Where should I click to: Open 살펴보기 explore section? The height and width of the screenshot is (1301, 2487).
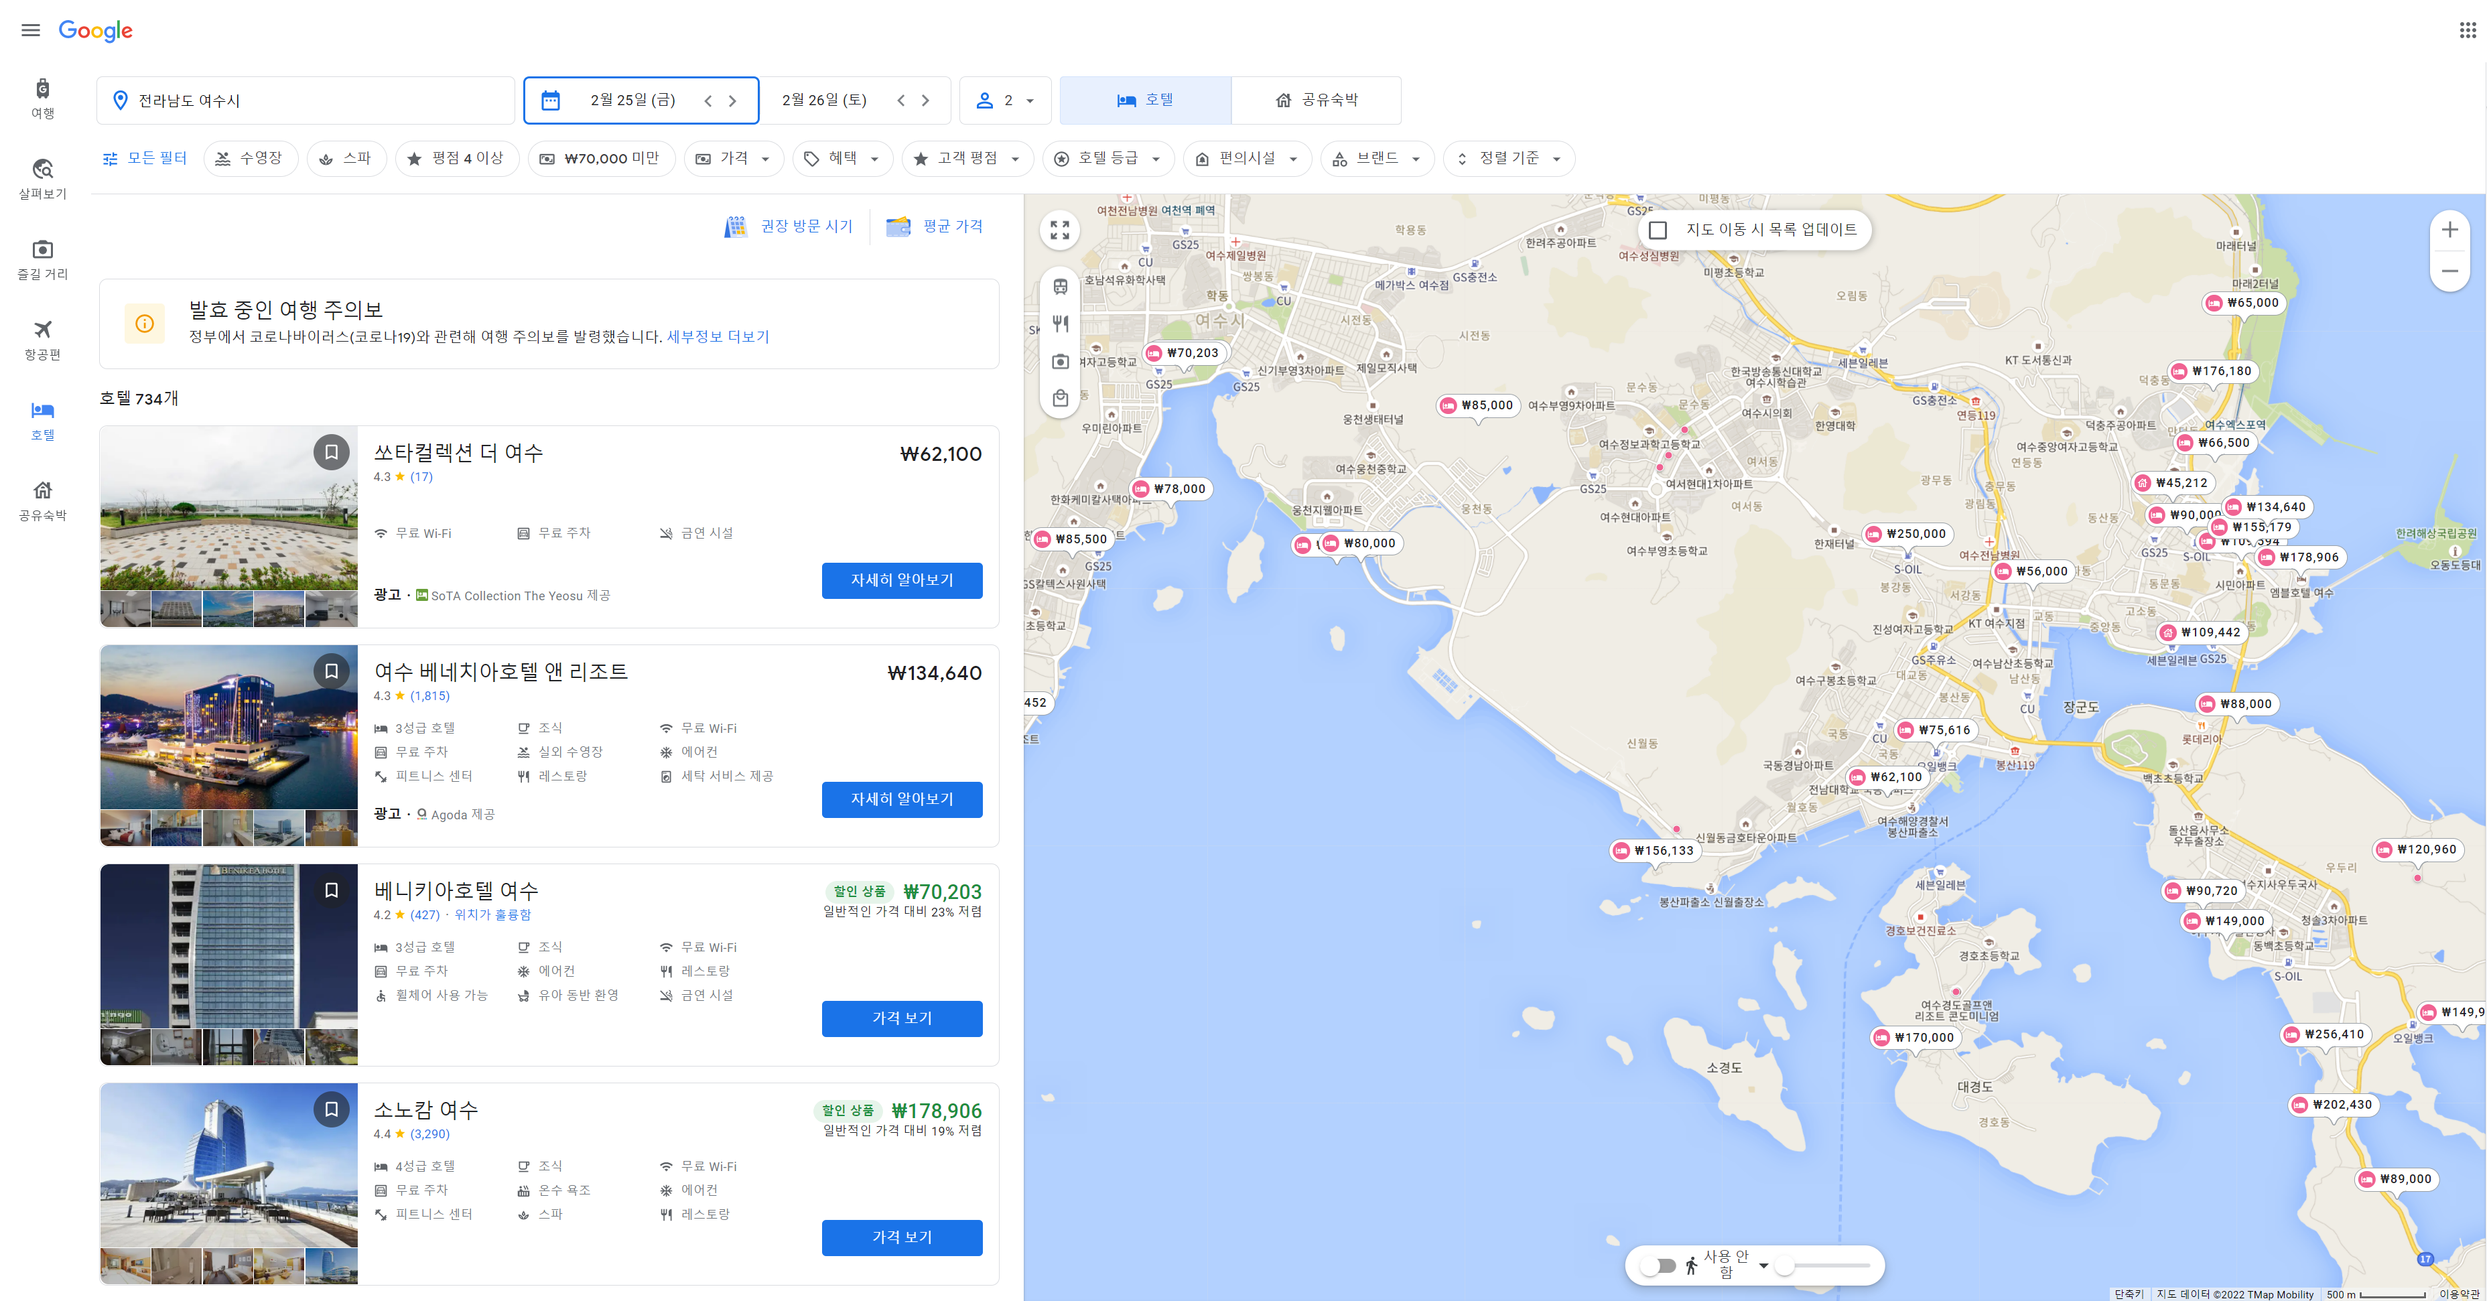[x=42, y=180]
